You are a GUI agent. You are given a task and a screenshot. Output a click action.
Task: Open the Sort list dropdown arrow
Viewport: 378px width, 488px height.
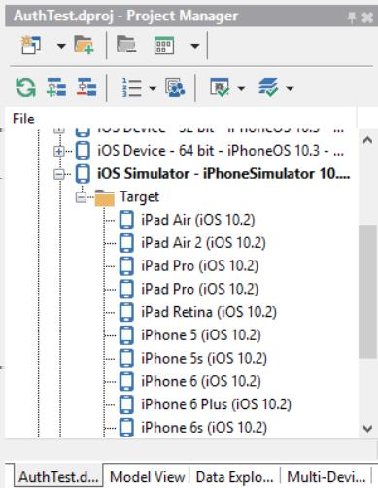pyautogui.click(x=153, y=87)
